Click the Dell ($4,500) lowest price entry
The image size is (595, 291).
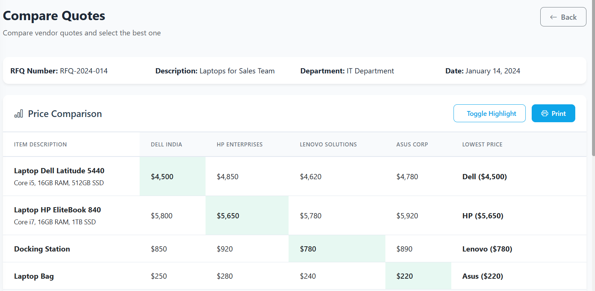(484, 177)
